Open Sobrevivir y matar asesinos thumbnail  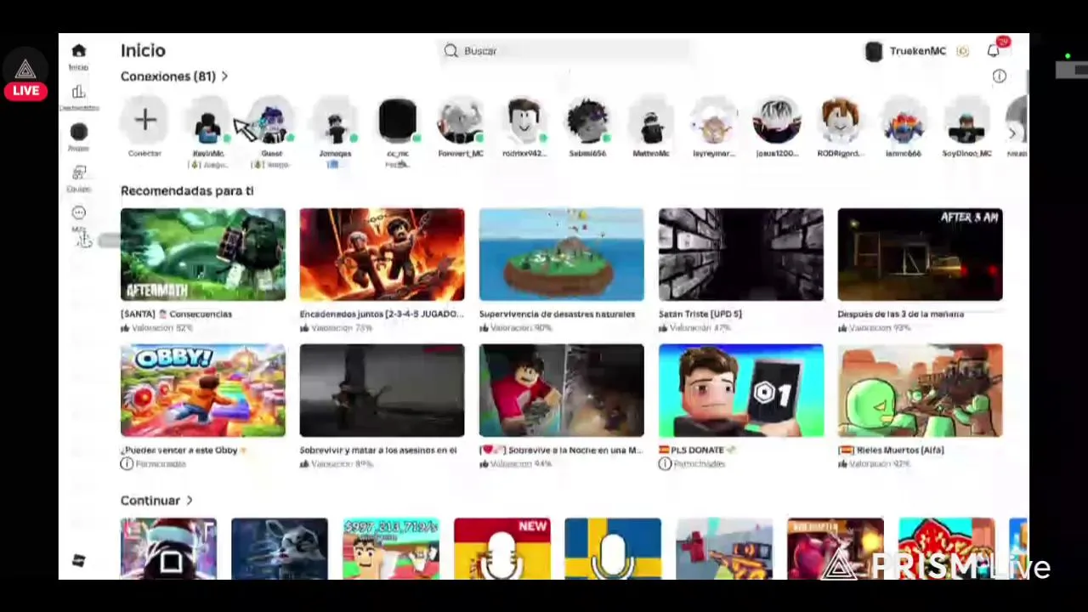[x=382, y=390]
